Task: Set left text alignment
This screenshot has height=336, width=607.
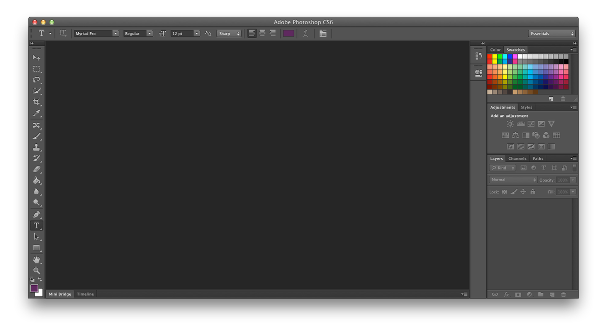Action: point(252,33)
